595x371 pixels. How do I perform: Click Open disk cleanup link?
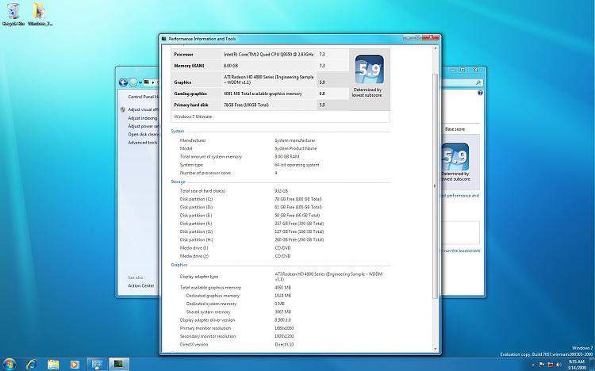coord(143,134)
